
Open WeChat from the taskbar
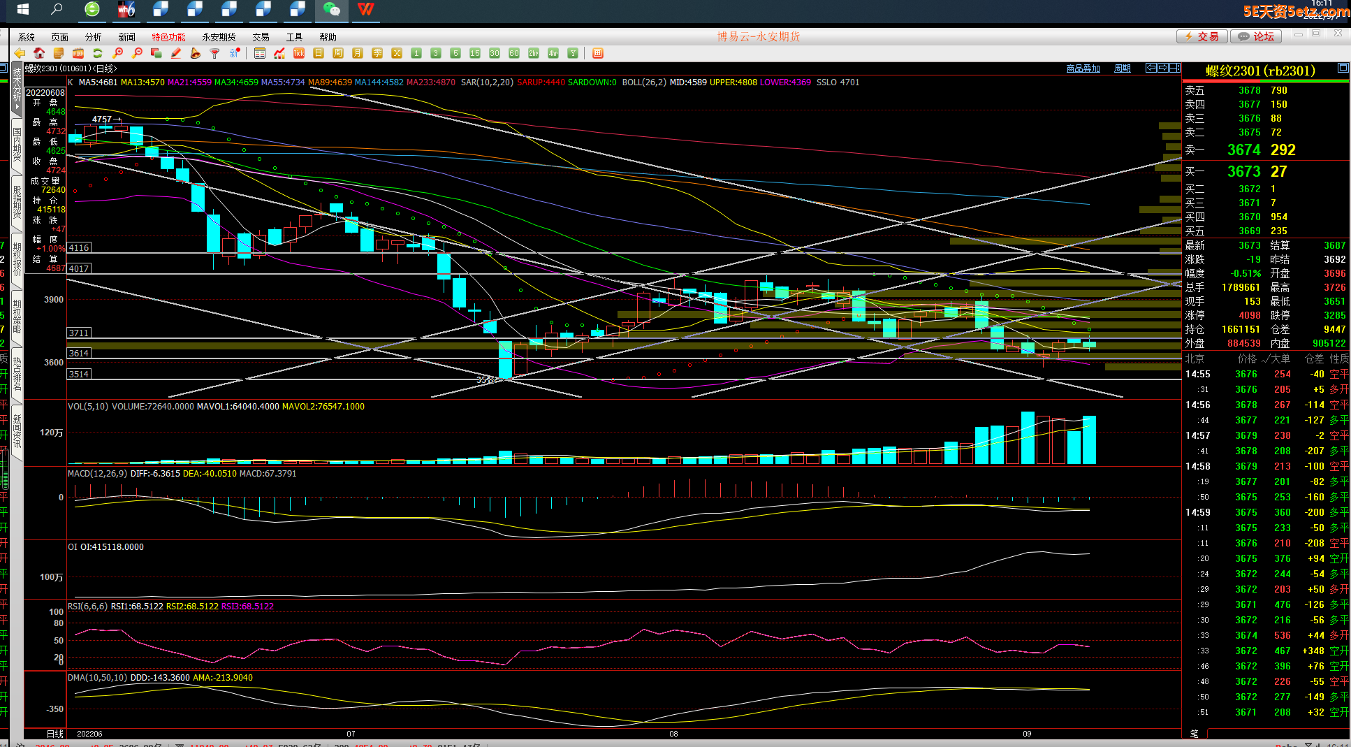pos(332,10)
